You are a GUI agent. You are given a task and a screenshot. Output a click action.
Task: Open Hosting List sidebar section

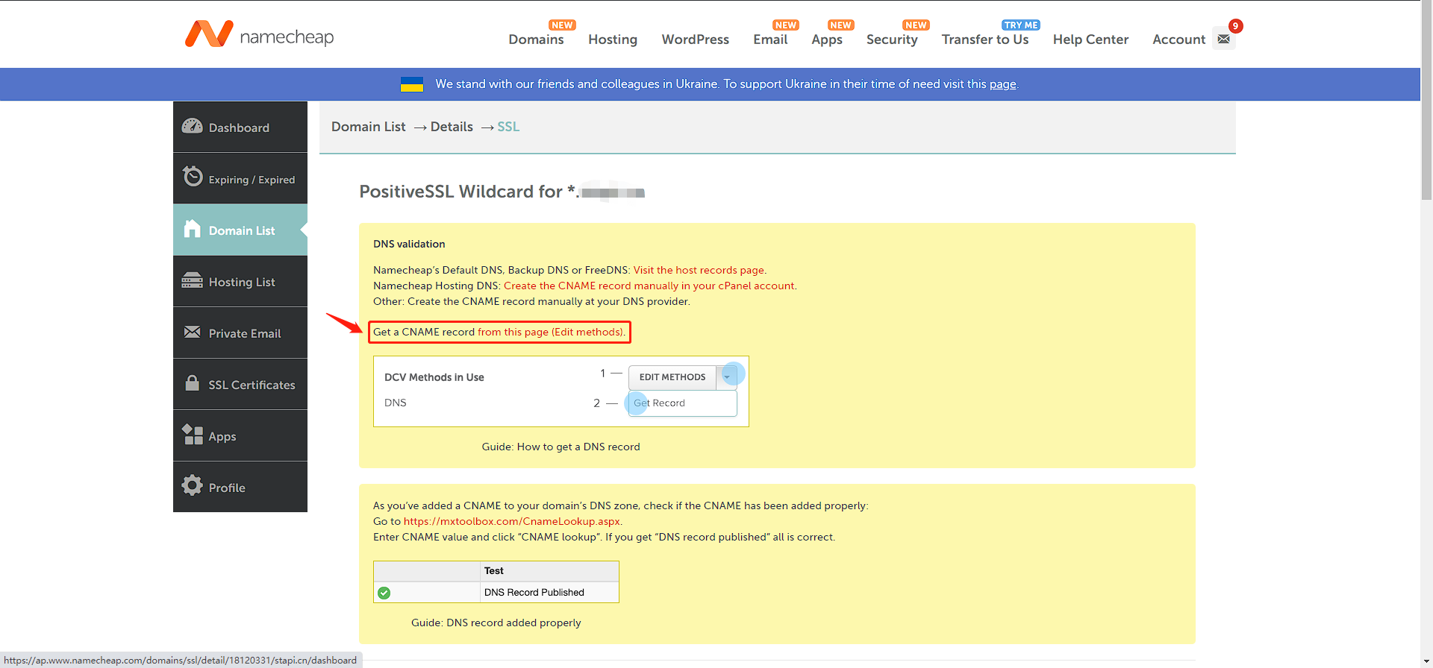pyautogui.click(x=240, y=281)
